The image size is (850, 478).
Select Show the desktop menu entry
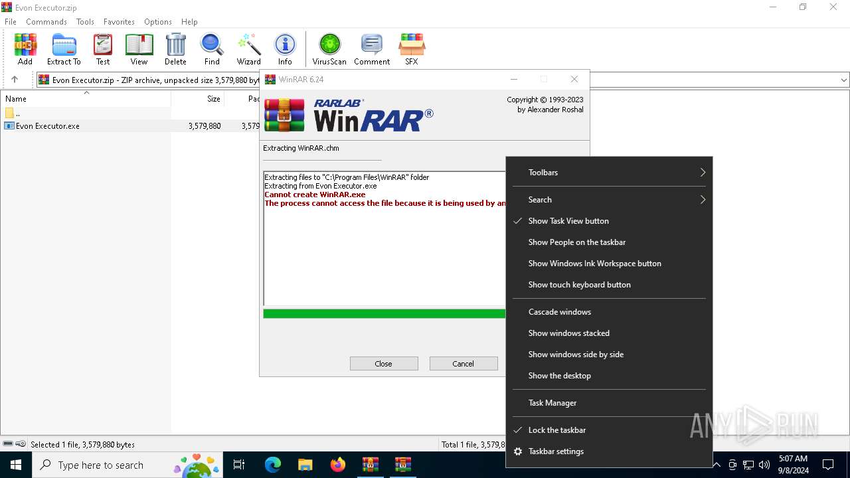point(609,376)
